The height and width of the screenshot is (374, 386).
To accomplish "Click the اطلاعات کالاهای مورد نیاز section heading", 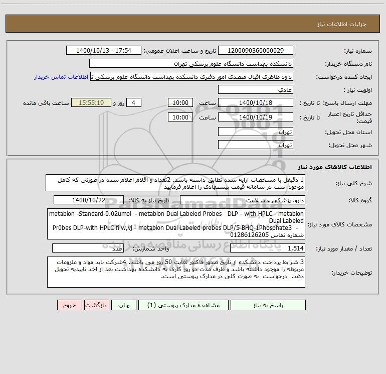I will click(x=335, y=167).
